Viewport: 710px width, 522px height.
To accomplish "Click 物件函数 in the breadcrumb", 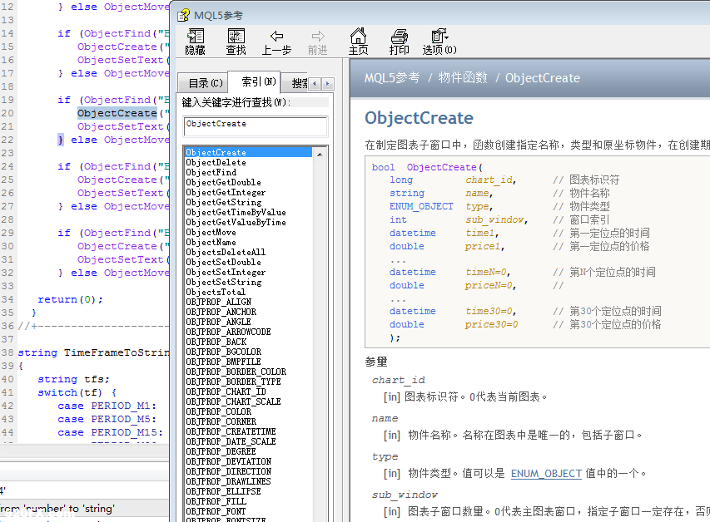I will pyautogui.click(x=463, y=78).
